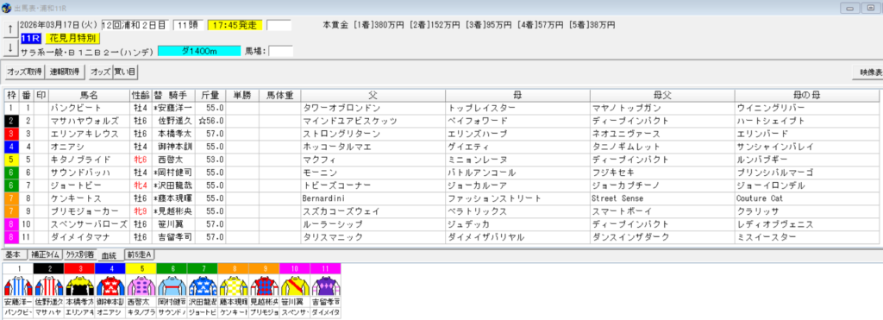Screen dimensions: 883x320
Task: Select horse row サウンドバッハ
Action: (x=442, y=173)
